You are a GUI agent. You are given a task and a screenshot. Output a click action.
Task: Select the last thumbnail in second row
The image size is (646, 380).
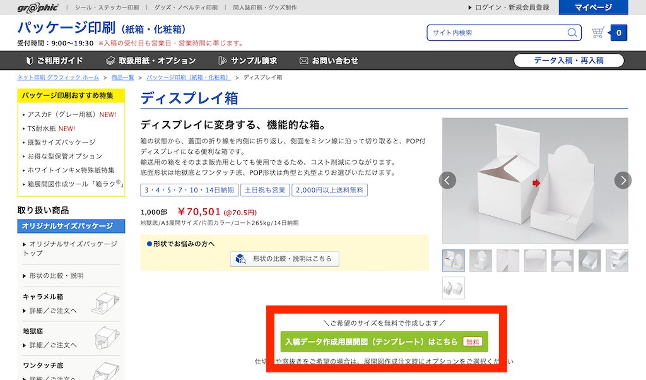[453, 288]
